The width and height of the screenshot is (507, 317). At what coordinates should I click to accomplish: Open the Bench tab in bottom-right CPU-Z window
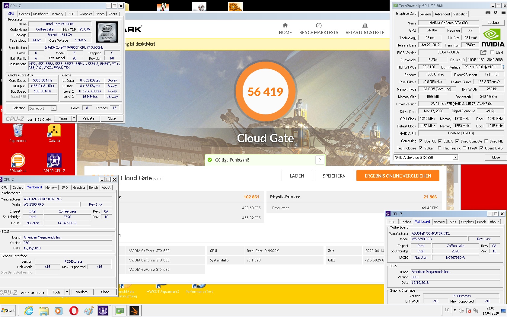[x=482, y=222]
